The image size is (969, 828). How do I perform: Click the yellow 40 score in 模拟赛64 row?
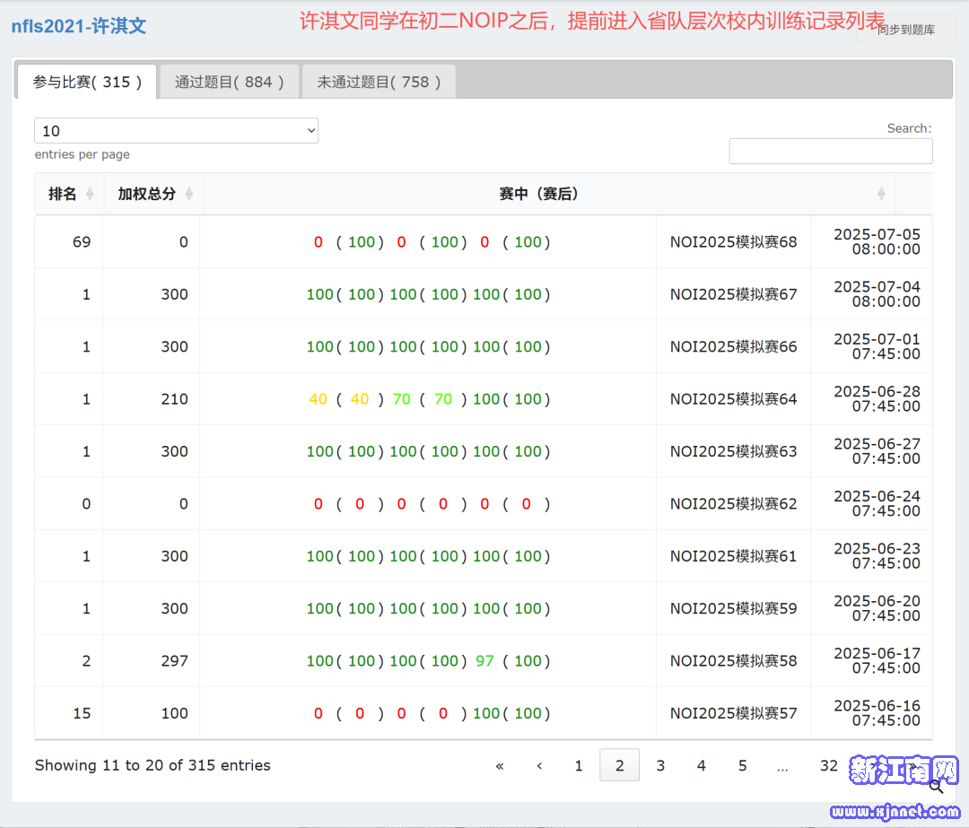click(319, 399)
